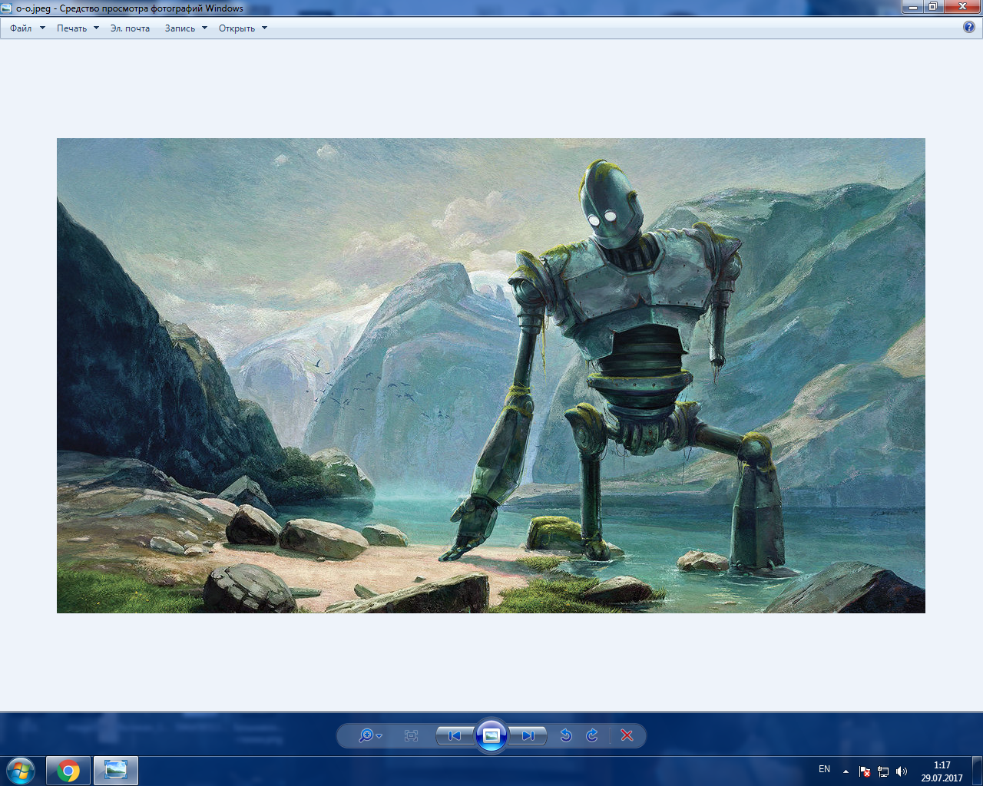Go to the previous photo
983x786 pixels.
[455, 735]
